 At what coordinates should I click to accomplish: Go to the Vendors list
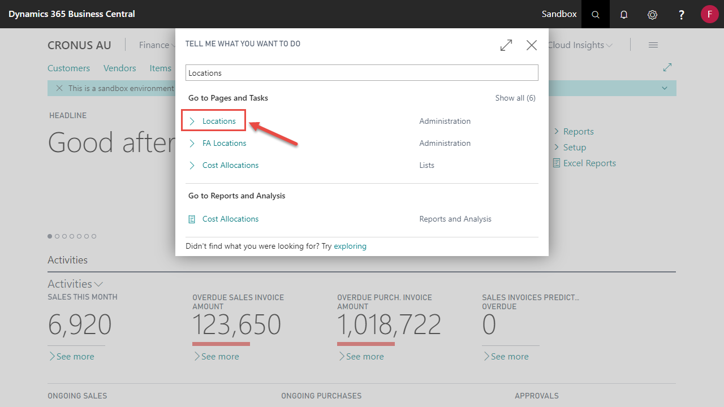[x=119, y=68]
